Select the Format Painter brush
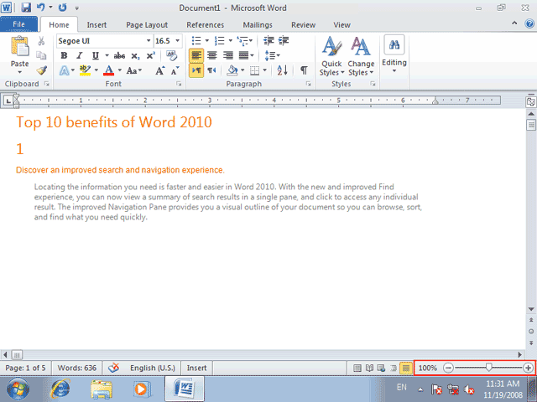 point(41,70)
